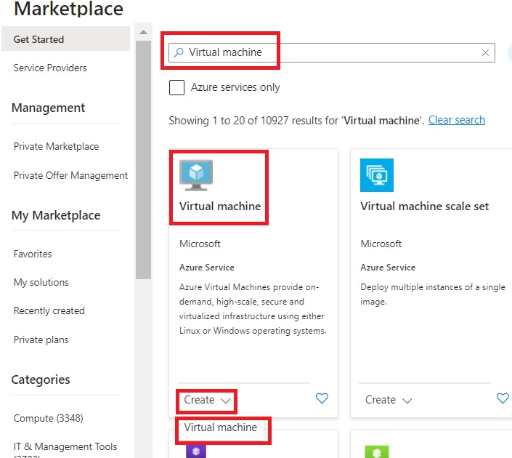Open My solutions

[41, 283]
